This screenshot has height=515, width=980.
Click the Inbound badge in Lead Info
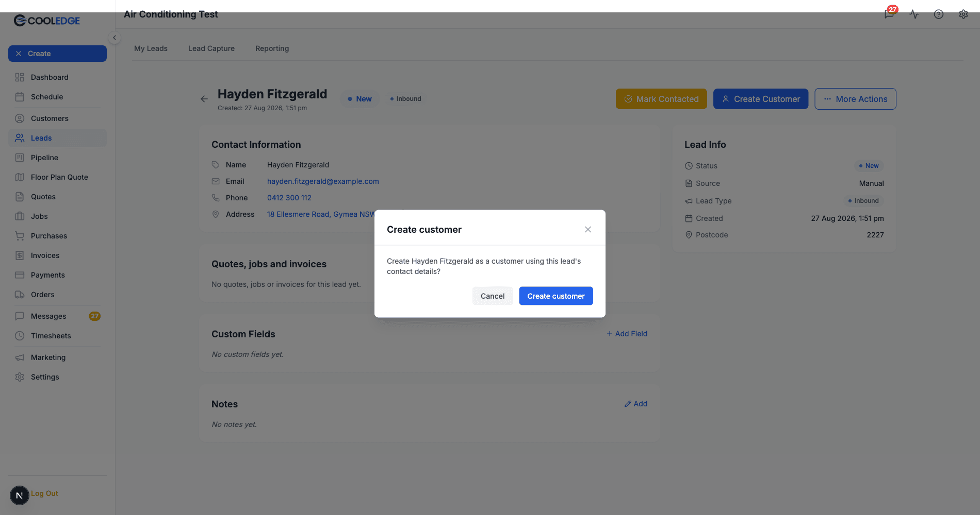(x=863, y=201)
